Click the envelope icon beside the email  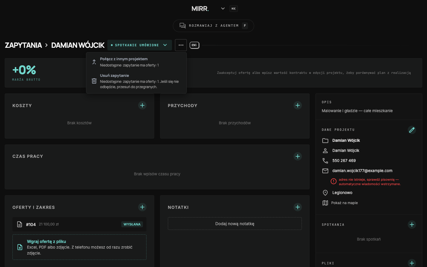325,171
